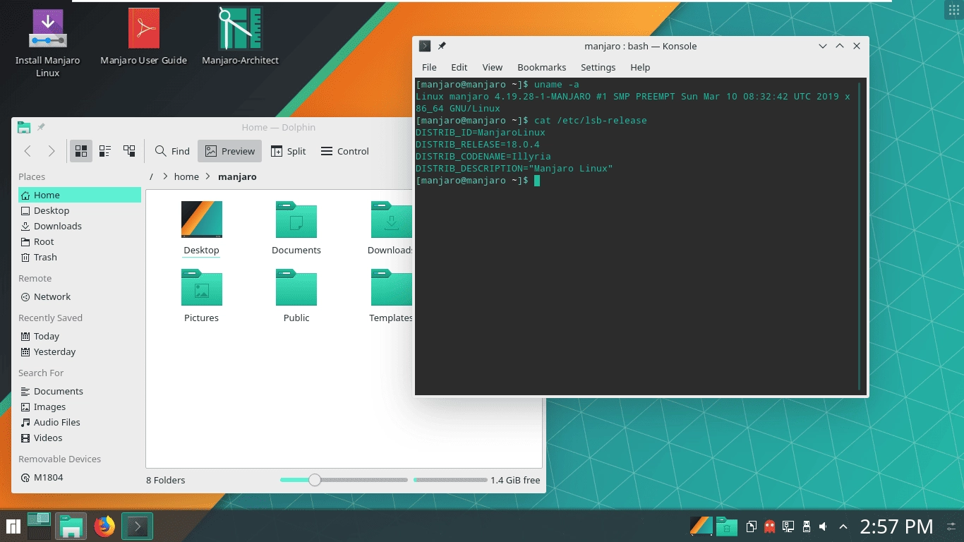The width and height of the screenshot is (964, 542).
Task: Select the Downloads folder icon
Action: coord(392,219)
